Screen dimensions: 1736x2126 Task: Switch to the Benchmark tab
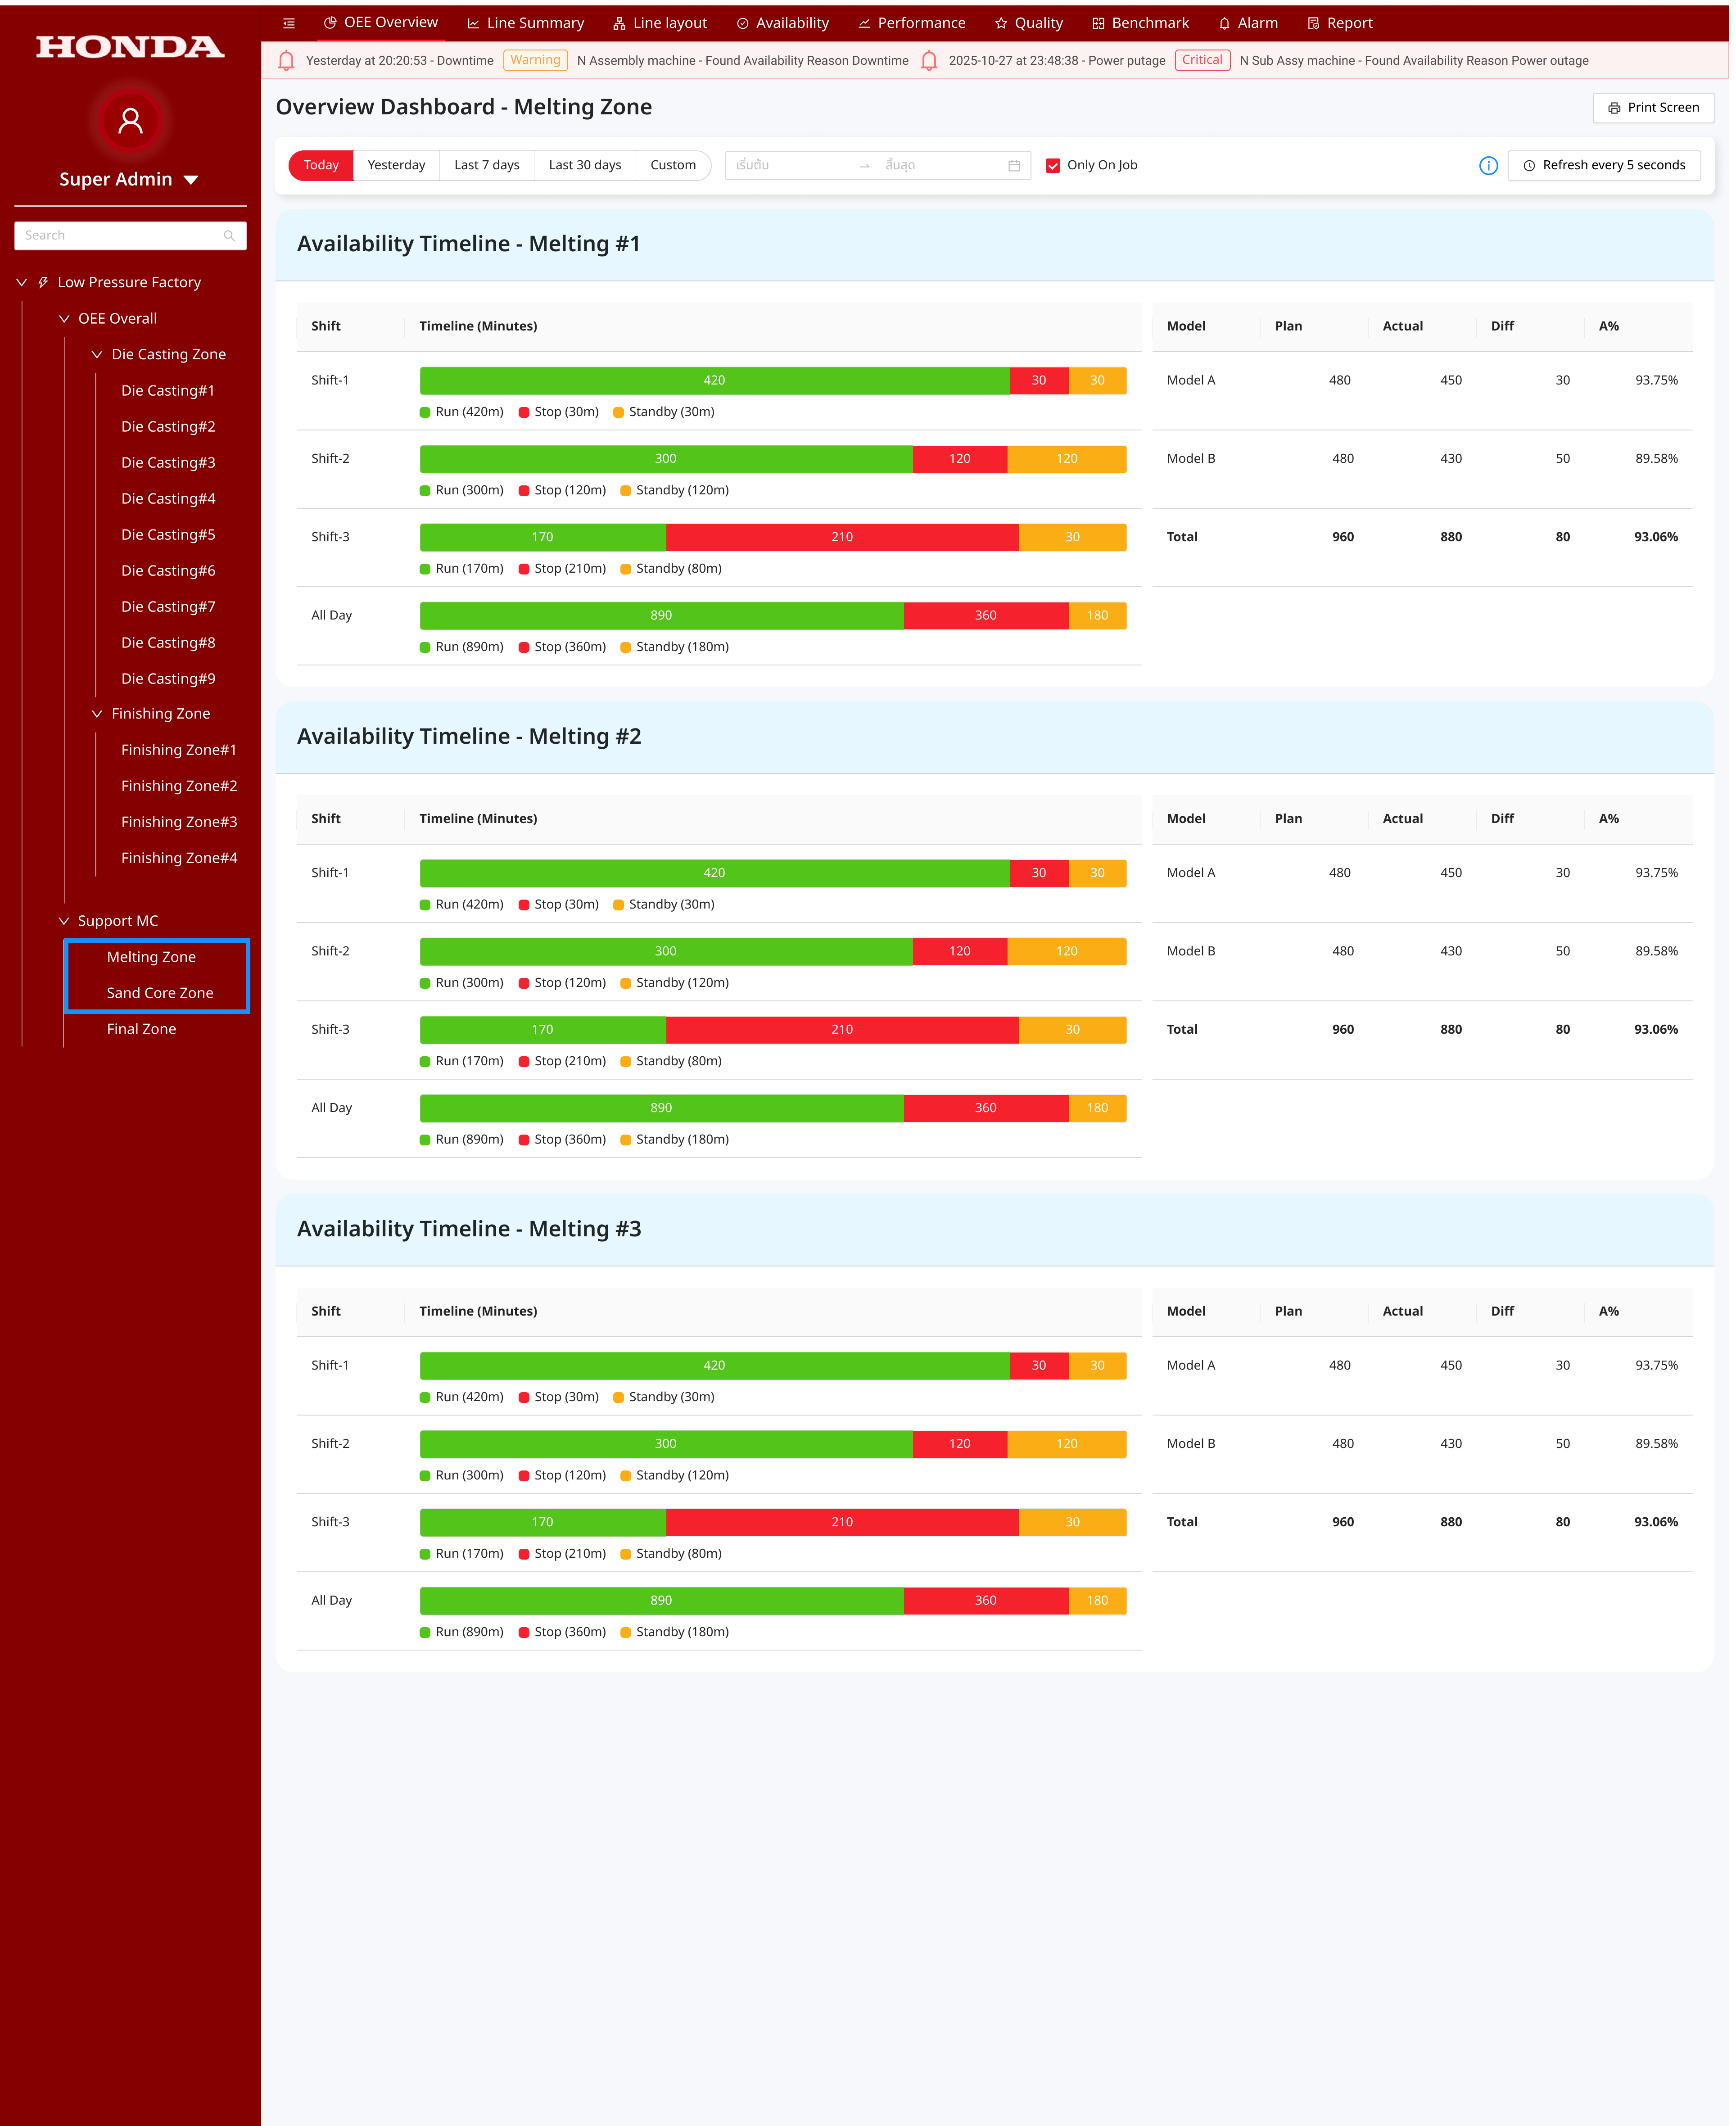(1140, 23)
